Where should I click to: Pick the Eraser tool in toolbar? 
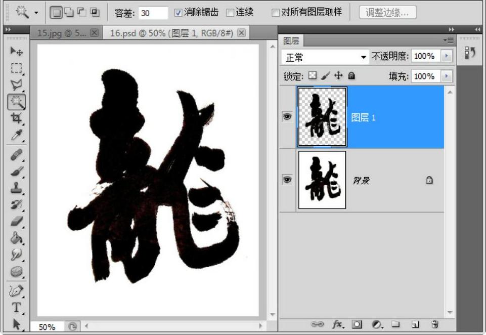pos(17,221)
